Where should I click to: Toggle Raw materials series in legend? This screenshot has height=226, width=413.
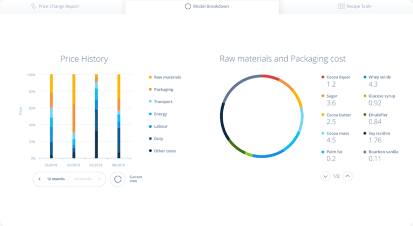point(167,77)
